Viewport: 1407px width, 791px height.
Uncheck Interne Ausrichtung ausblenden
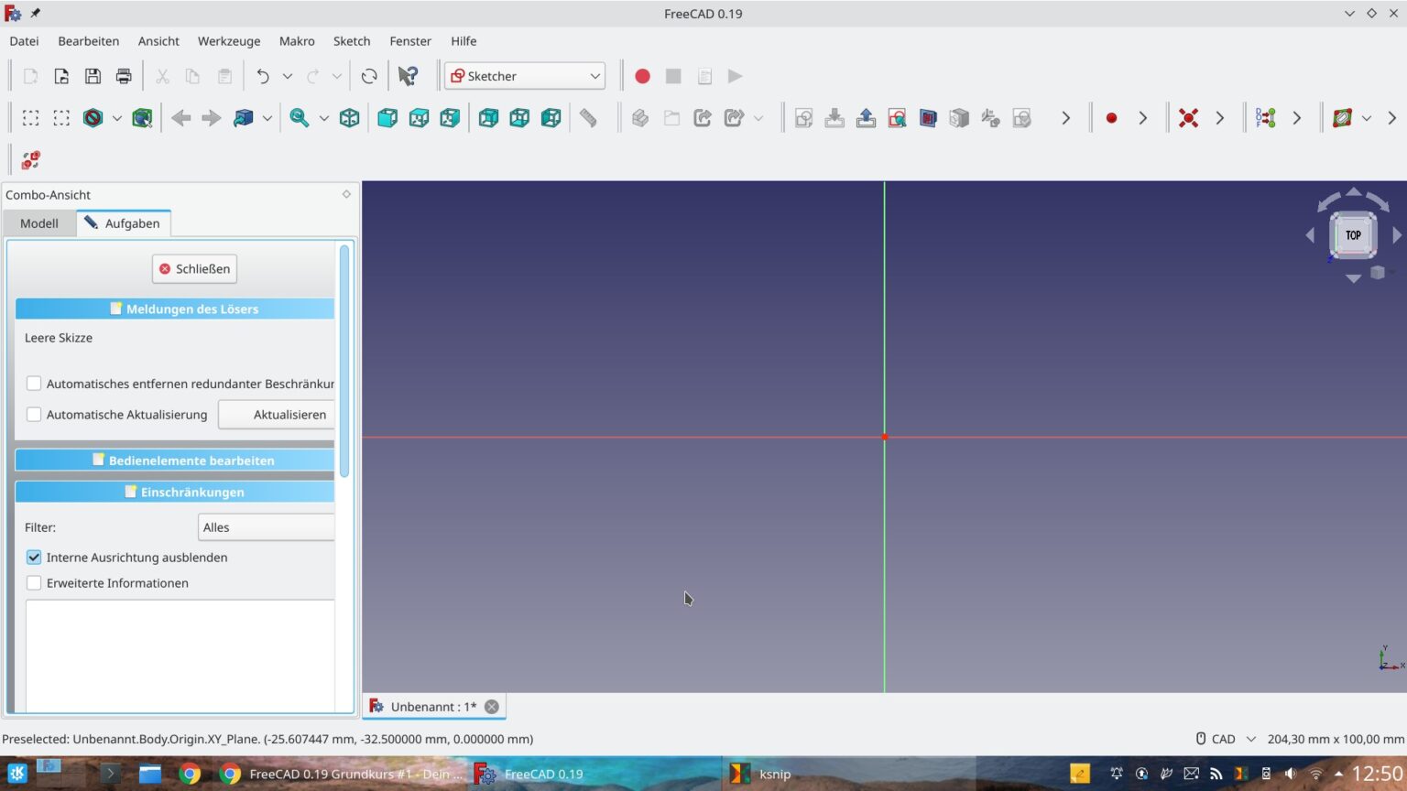click(34, 558)
